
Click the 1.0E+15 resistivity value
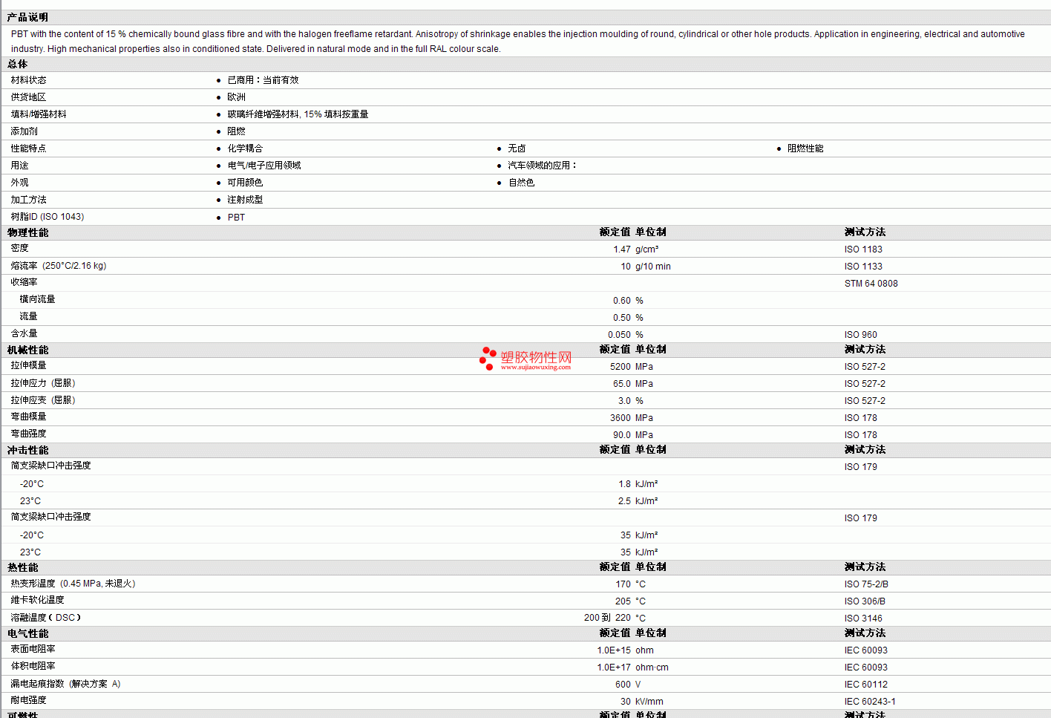click(x=614, y=650)
